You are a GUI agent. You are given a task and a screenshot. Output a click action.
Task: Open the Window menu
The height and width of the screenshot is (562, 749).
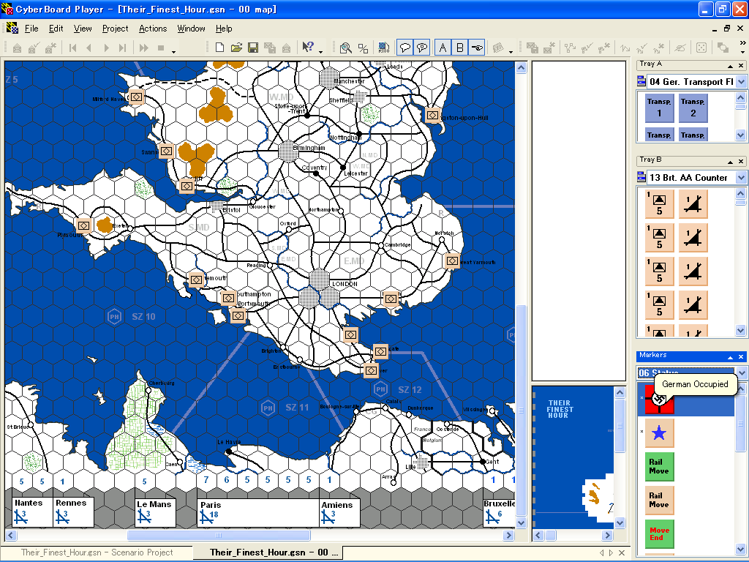191,29
